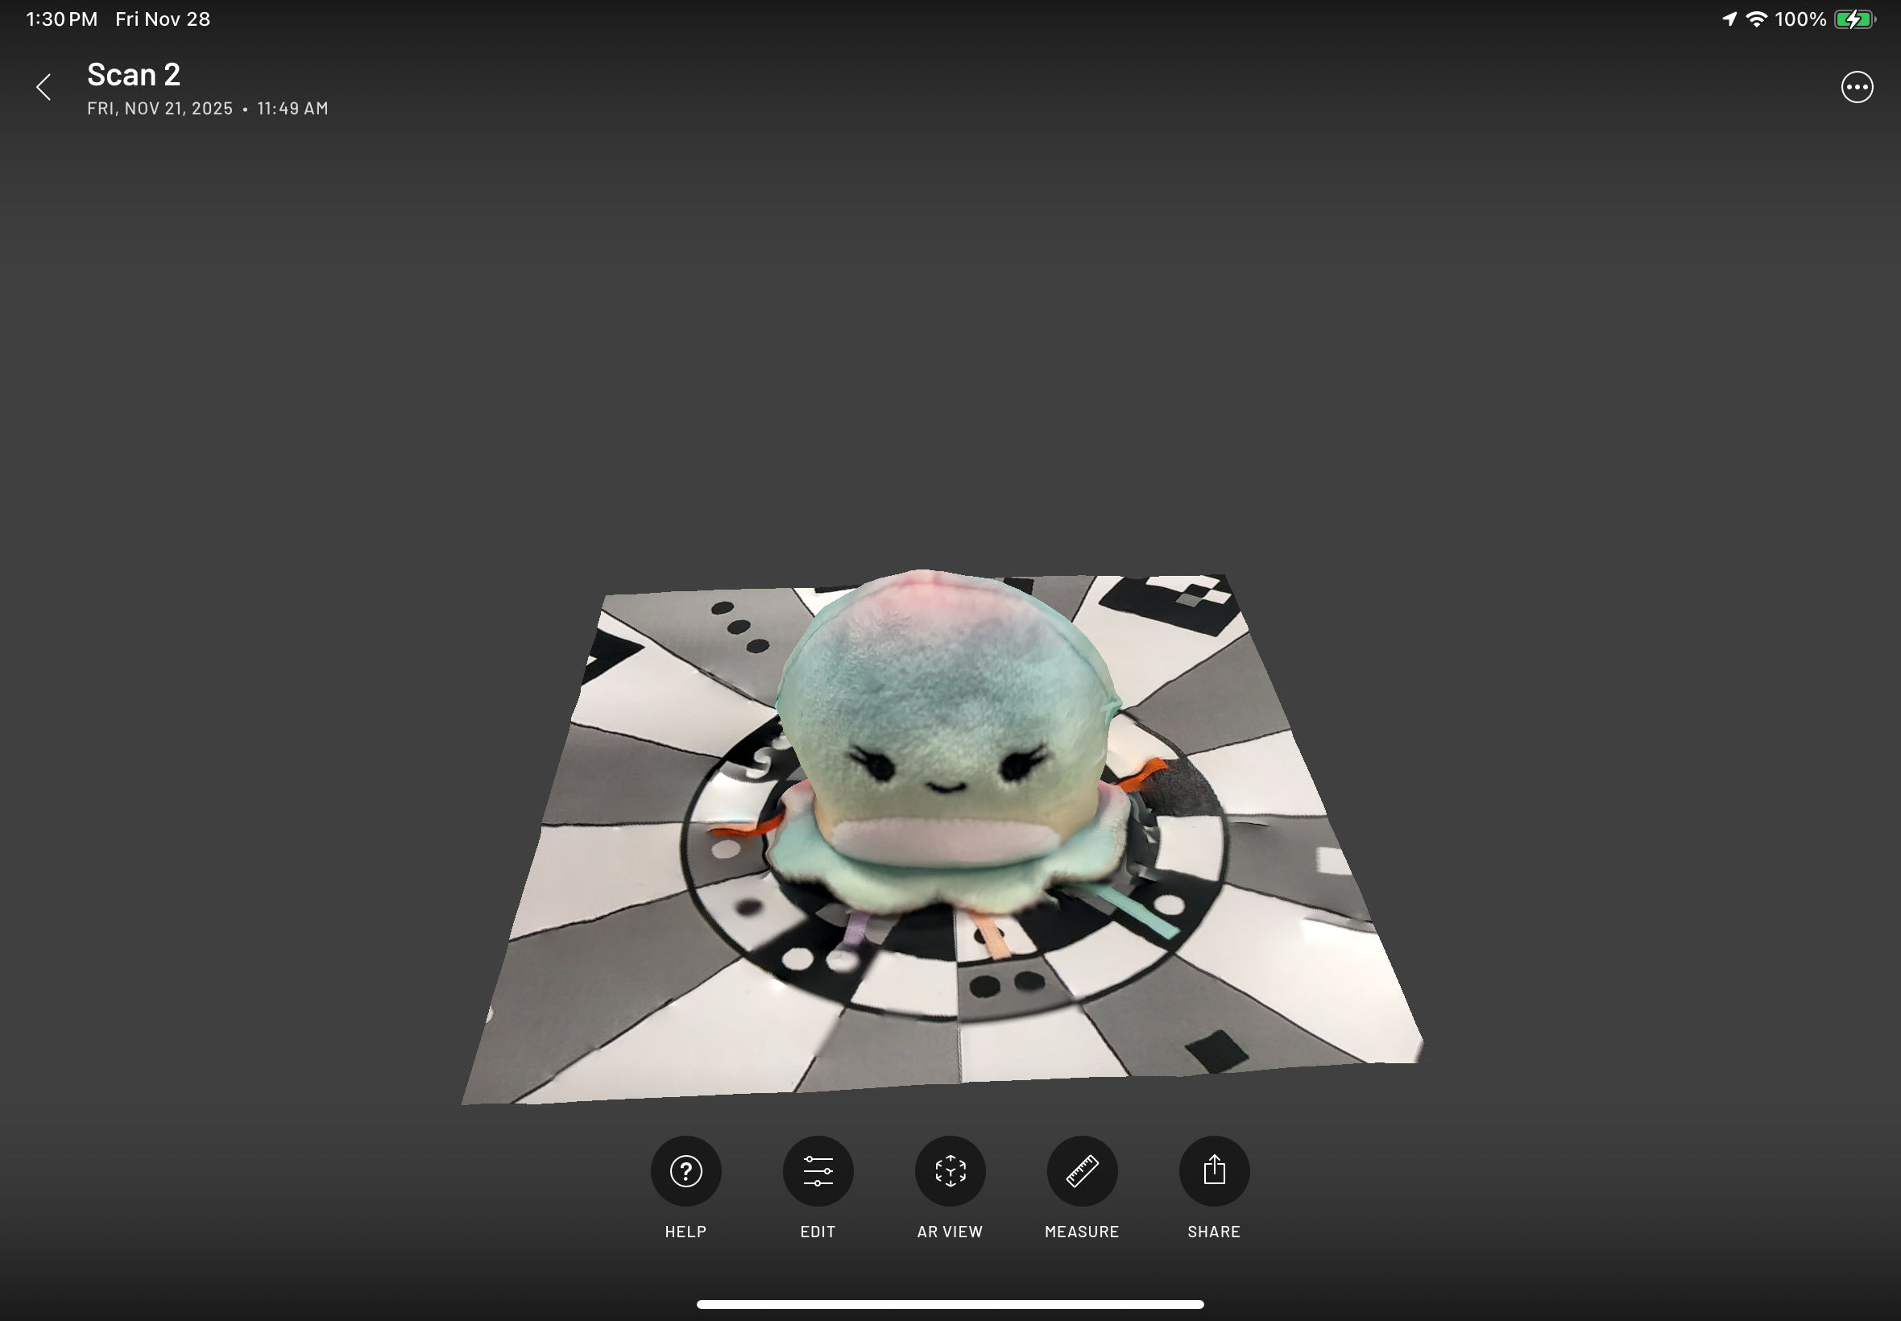1901x1321 pixels.
Task: Click the SHARE label text
Action: point(1213,1231)
